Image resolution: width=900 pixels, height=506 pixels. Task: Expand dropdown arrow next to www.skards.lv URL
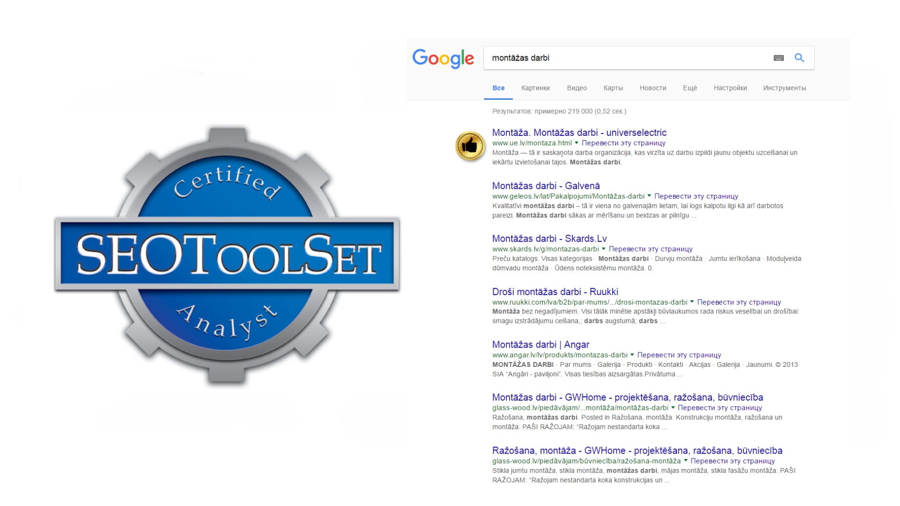click(x=604, y=249)
